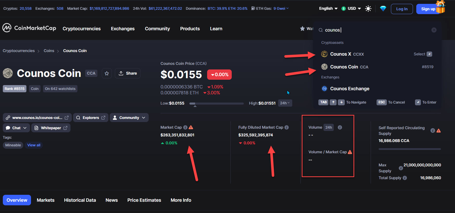Click the ETH Gas pump icon
Screen dimensions: 455x213
tap(253, 8)
